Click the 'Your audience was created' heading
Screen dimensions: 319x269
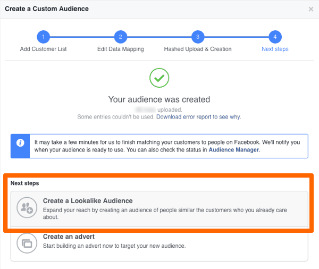pos(159,99)
